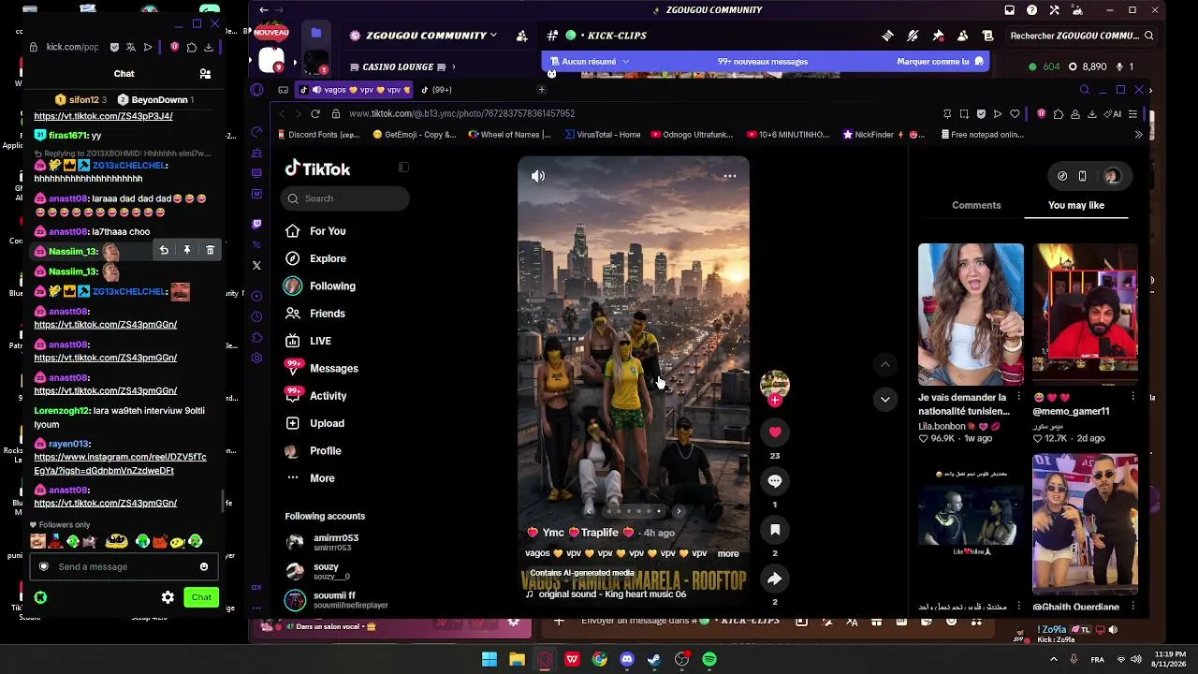Reply to Nassiim_13's chat message

164,251
